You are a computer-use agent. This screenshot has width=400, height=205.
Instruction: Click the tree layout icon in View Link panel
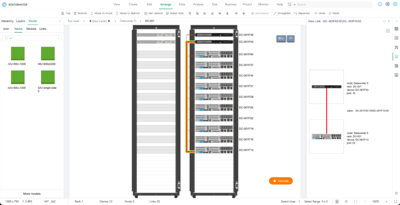coord(387,31)
